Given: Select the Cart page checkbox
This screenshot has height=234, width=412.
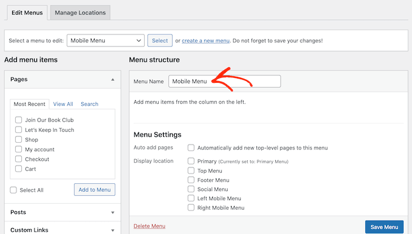Looking at the screenshot, I should tap(18, 169).
